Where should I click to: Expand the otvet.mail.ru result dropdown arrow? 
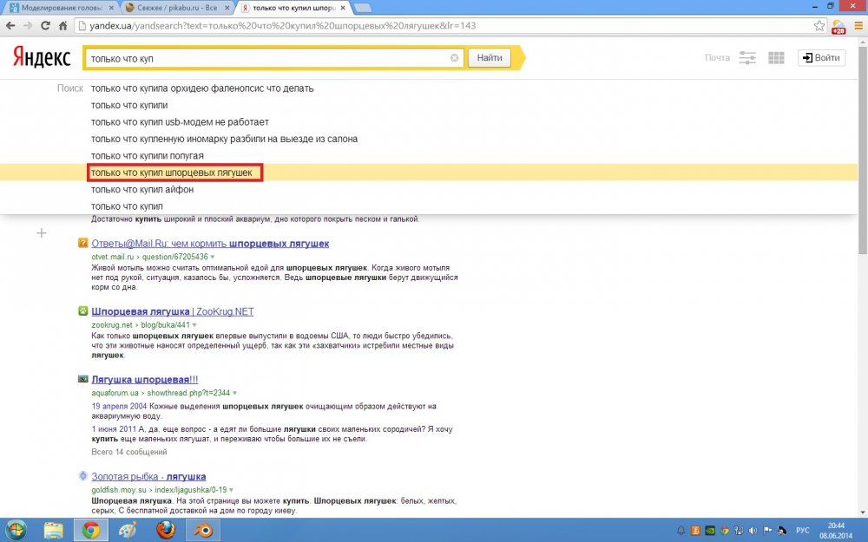[x=213, y=258]
